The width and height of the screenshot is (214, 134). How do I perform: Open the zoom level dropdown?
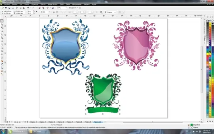[x=66, y=8]
